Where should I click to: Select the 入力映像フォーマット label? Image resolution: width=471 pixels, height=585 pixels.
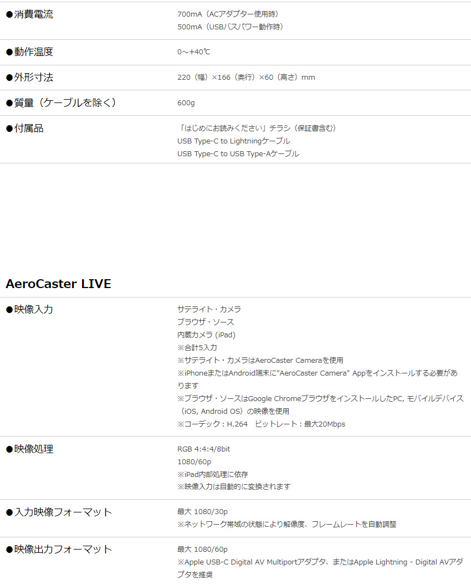click(x=59, y=512)
